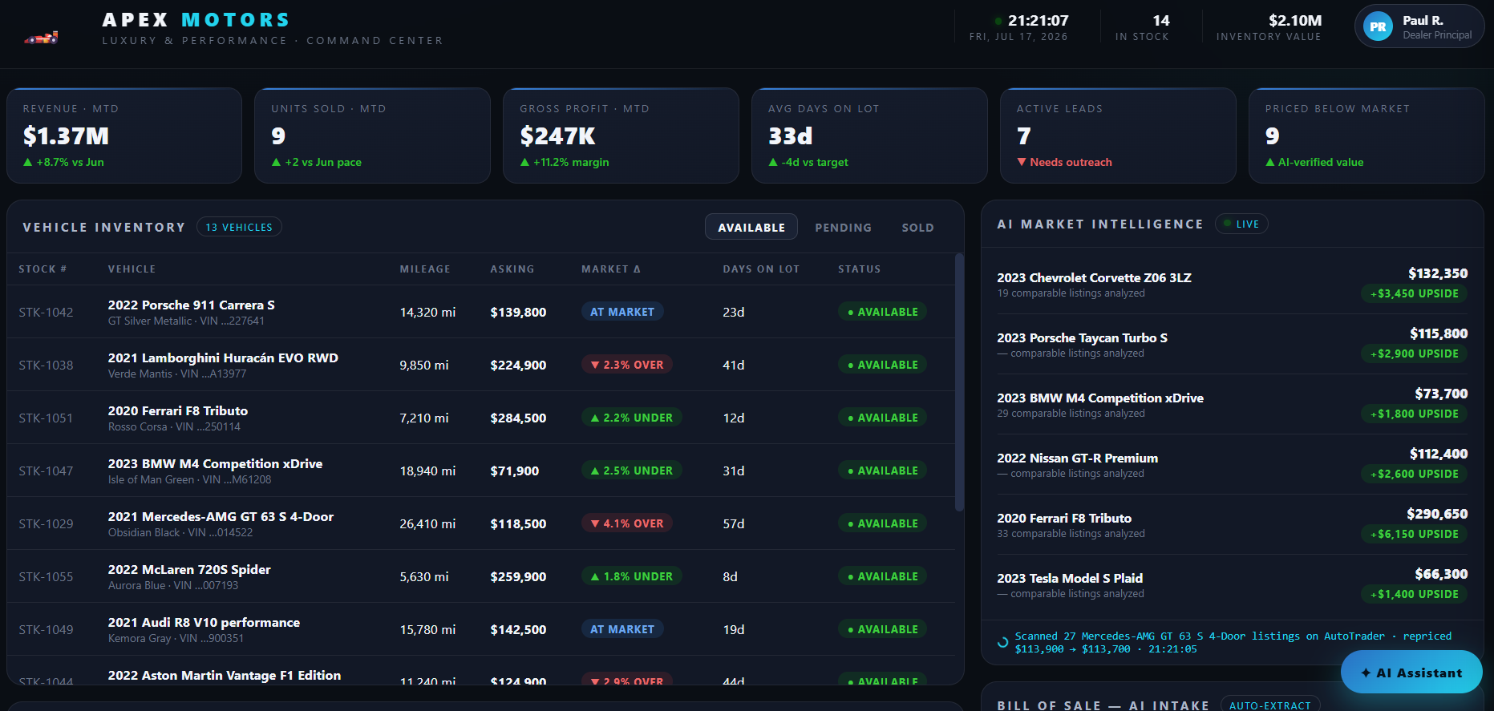Click AVAILABLE status for Porsche 911
The height and width of the screenshot is (711, 1494).
882,312
